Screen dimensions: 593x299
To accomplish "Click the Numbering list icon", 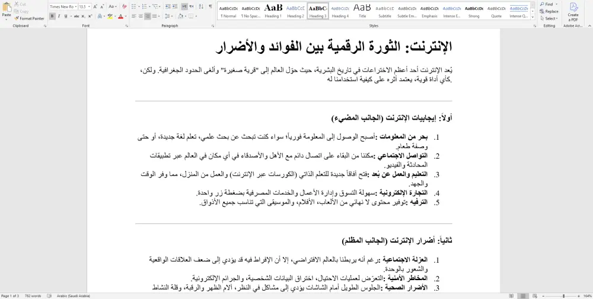I will point(145,7).
